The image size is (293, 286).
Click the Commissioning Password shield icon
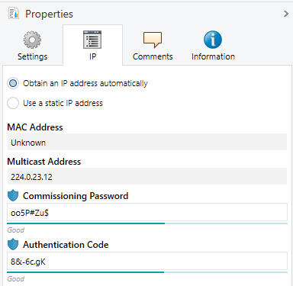13,196
